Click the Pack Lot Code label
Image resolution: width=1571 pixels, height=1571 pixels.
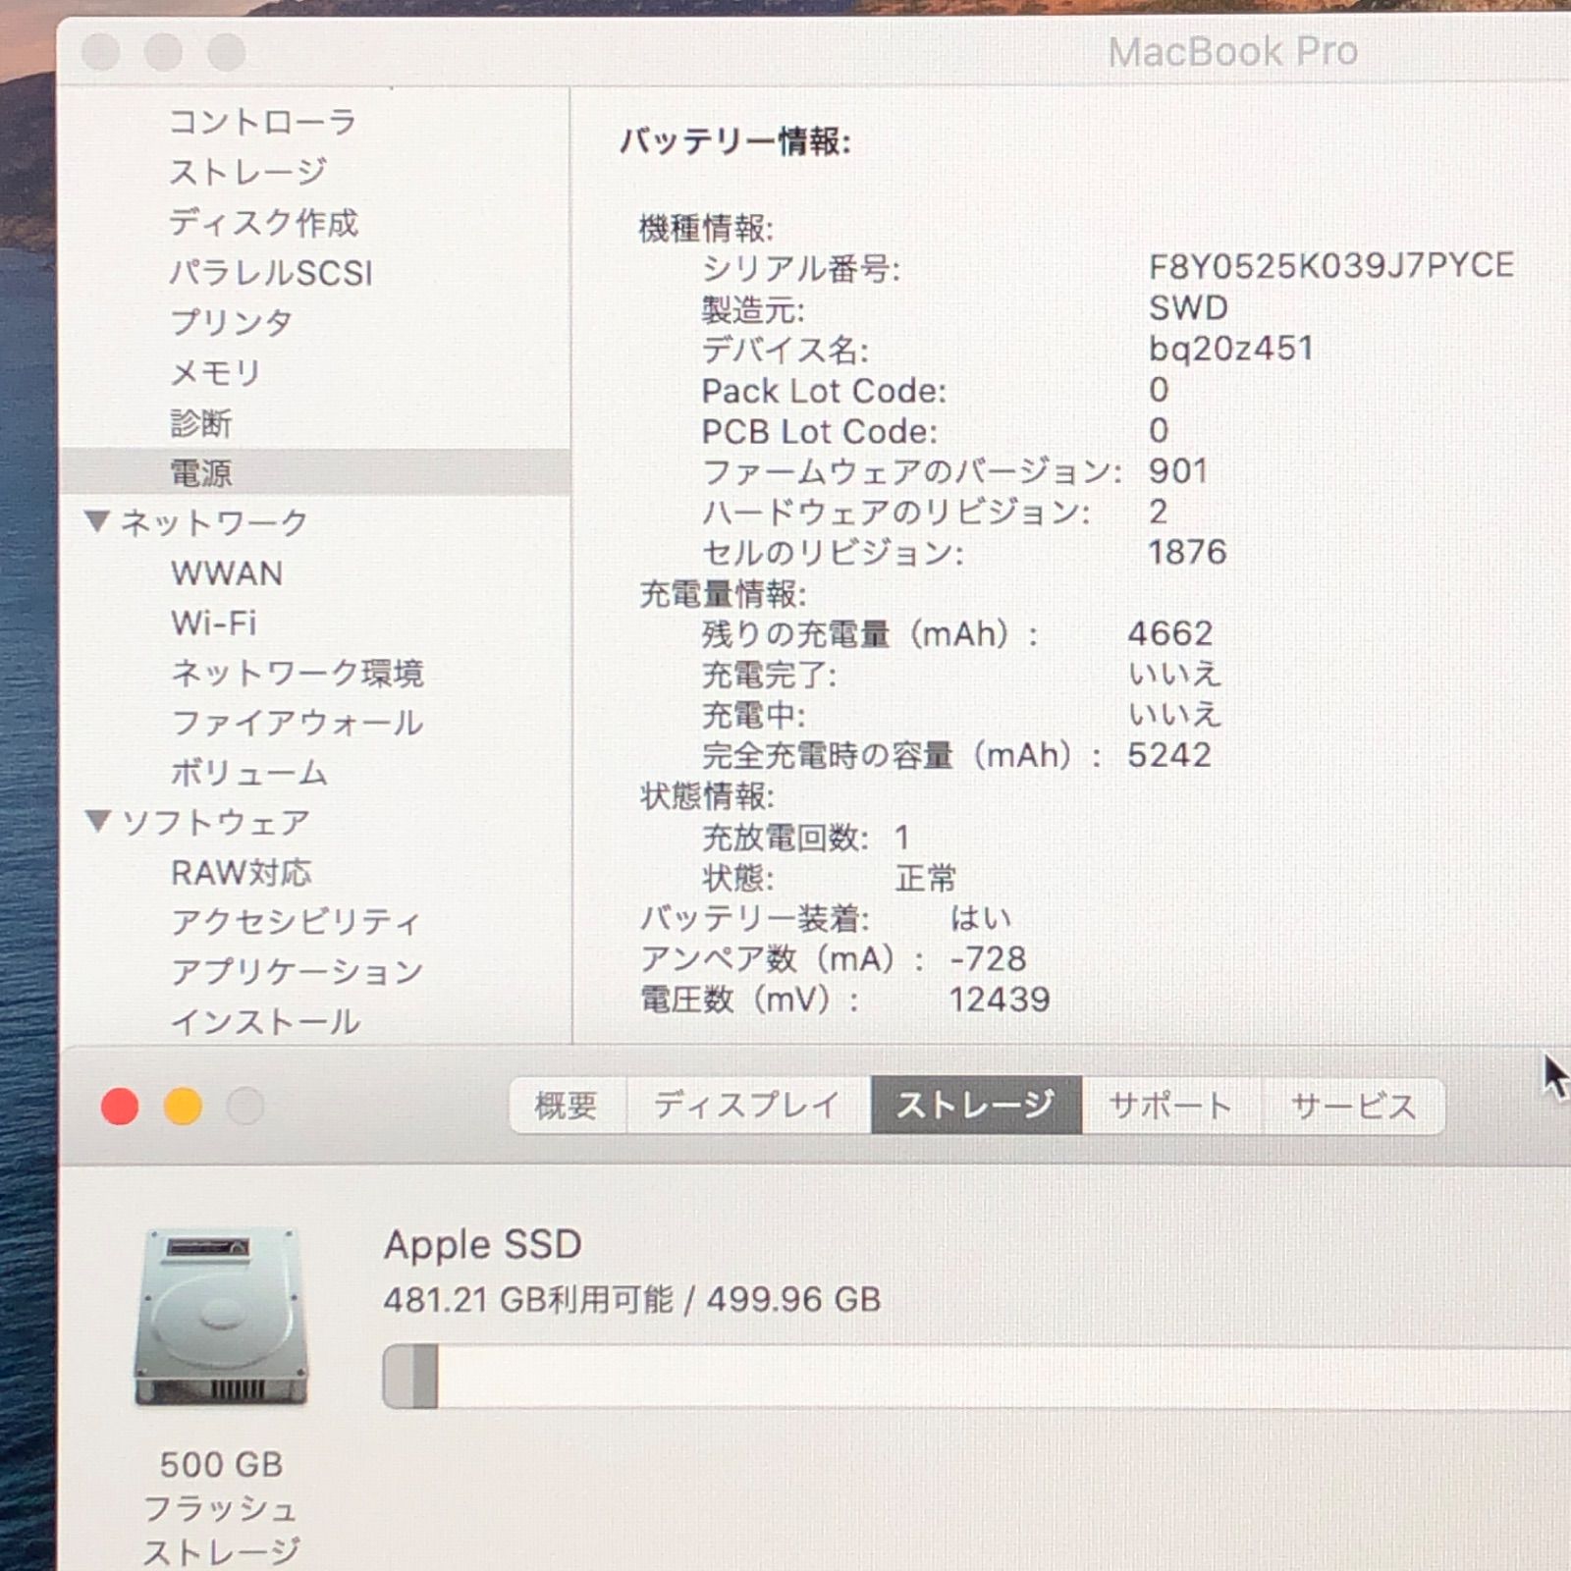click(x=824, y=391)
